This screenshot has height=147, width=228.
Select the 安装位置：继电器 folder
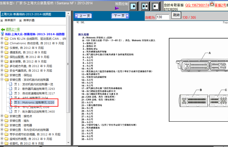(21, 125)
